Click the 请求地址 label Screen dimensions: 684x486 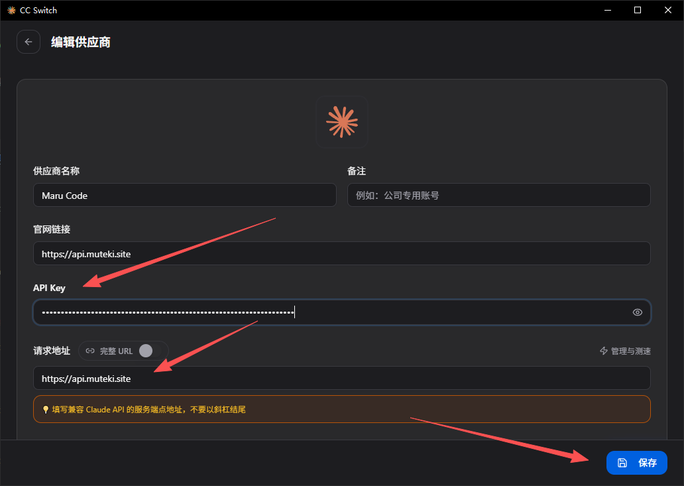tap(52, 351)
